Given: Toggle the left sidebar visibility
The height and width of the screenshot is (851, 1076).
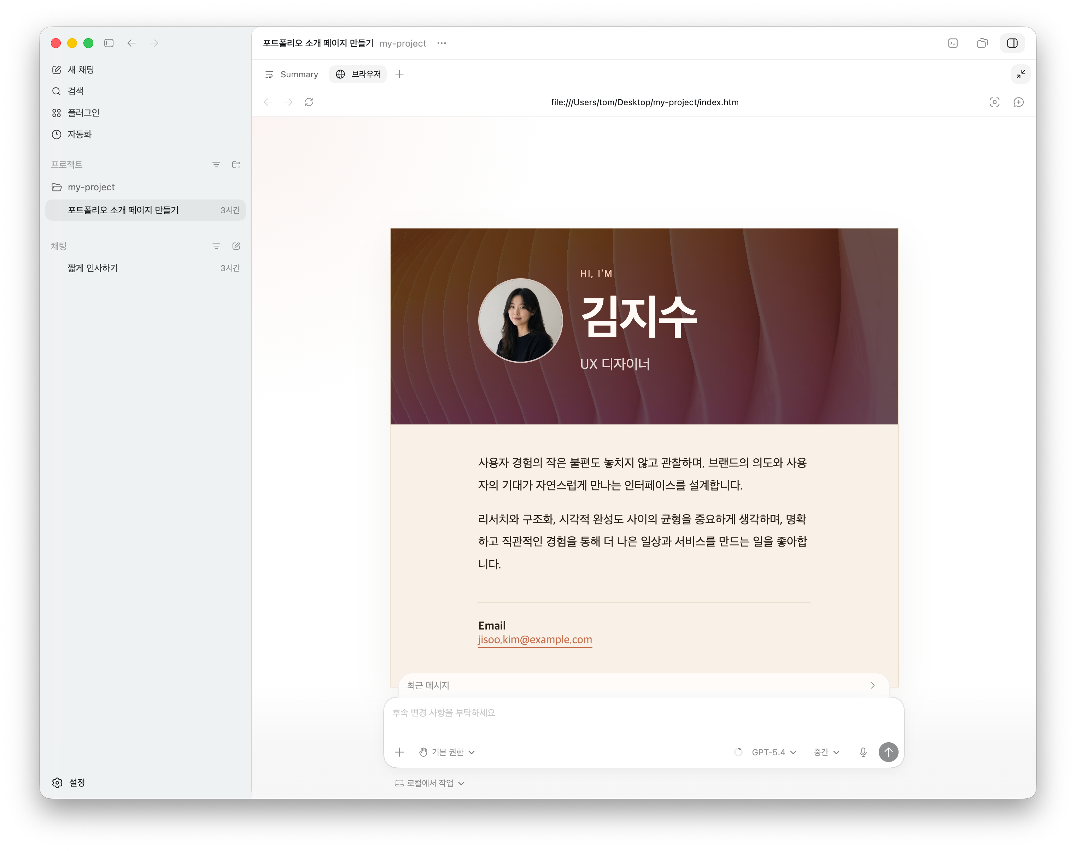Looking at the screenshot, I should (109, 43).
